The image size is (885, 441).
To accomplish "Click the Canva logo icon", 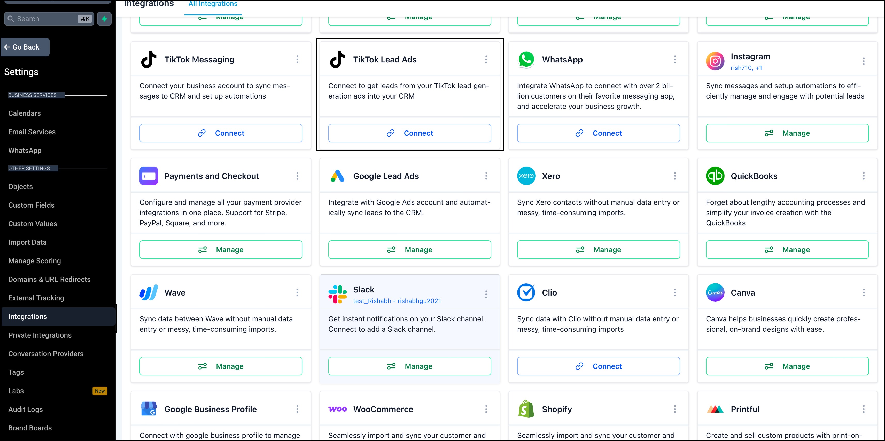I will click(715, 292).
